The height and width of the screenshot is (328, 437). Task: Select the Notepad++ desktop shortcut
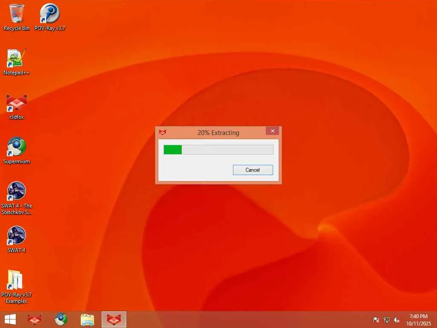click(x=17, y=62)
